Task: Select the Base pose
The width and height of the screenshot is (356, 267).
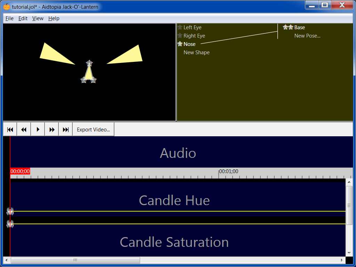Action: [299, 27]
